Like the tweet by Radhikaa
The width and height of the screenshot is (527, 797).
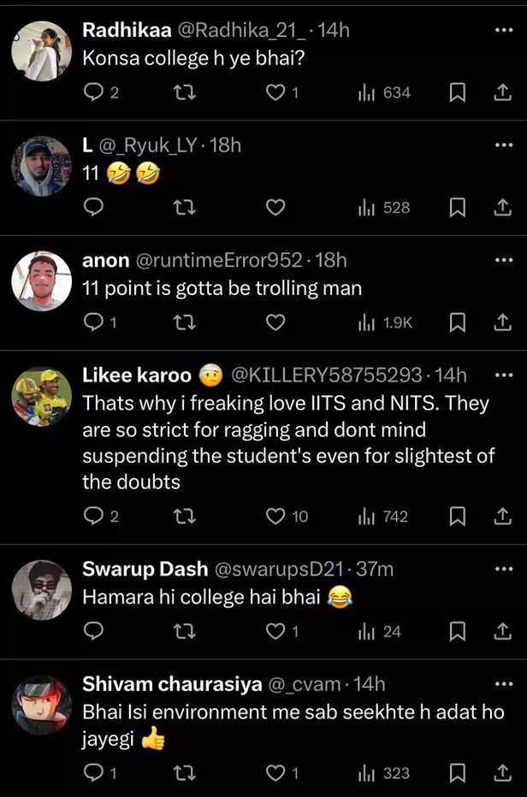pos(275,92)
